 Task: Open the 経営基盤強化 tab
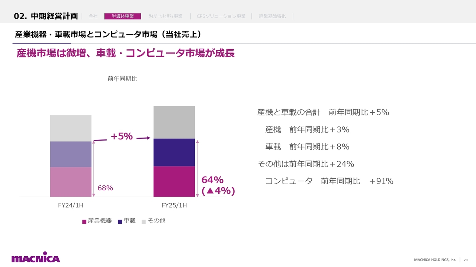point(272,16)
